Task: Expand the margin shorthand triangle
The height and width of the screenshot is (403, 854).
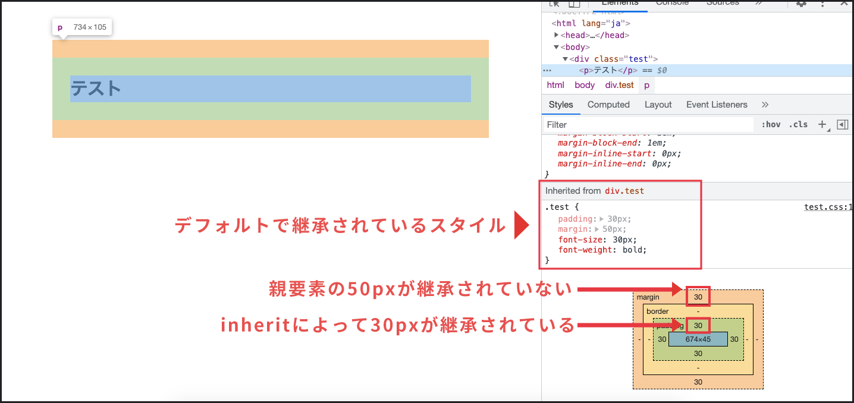Action: (596, 229)
